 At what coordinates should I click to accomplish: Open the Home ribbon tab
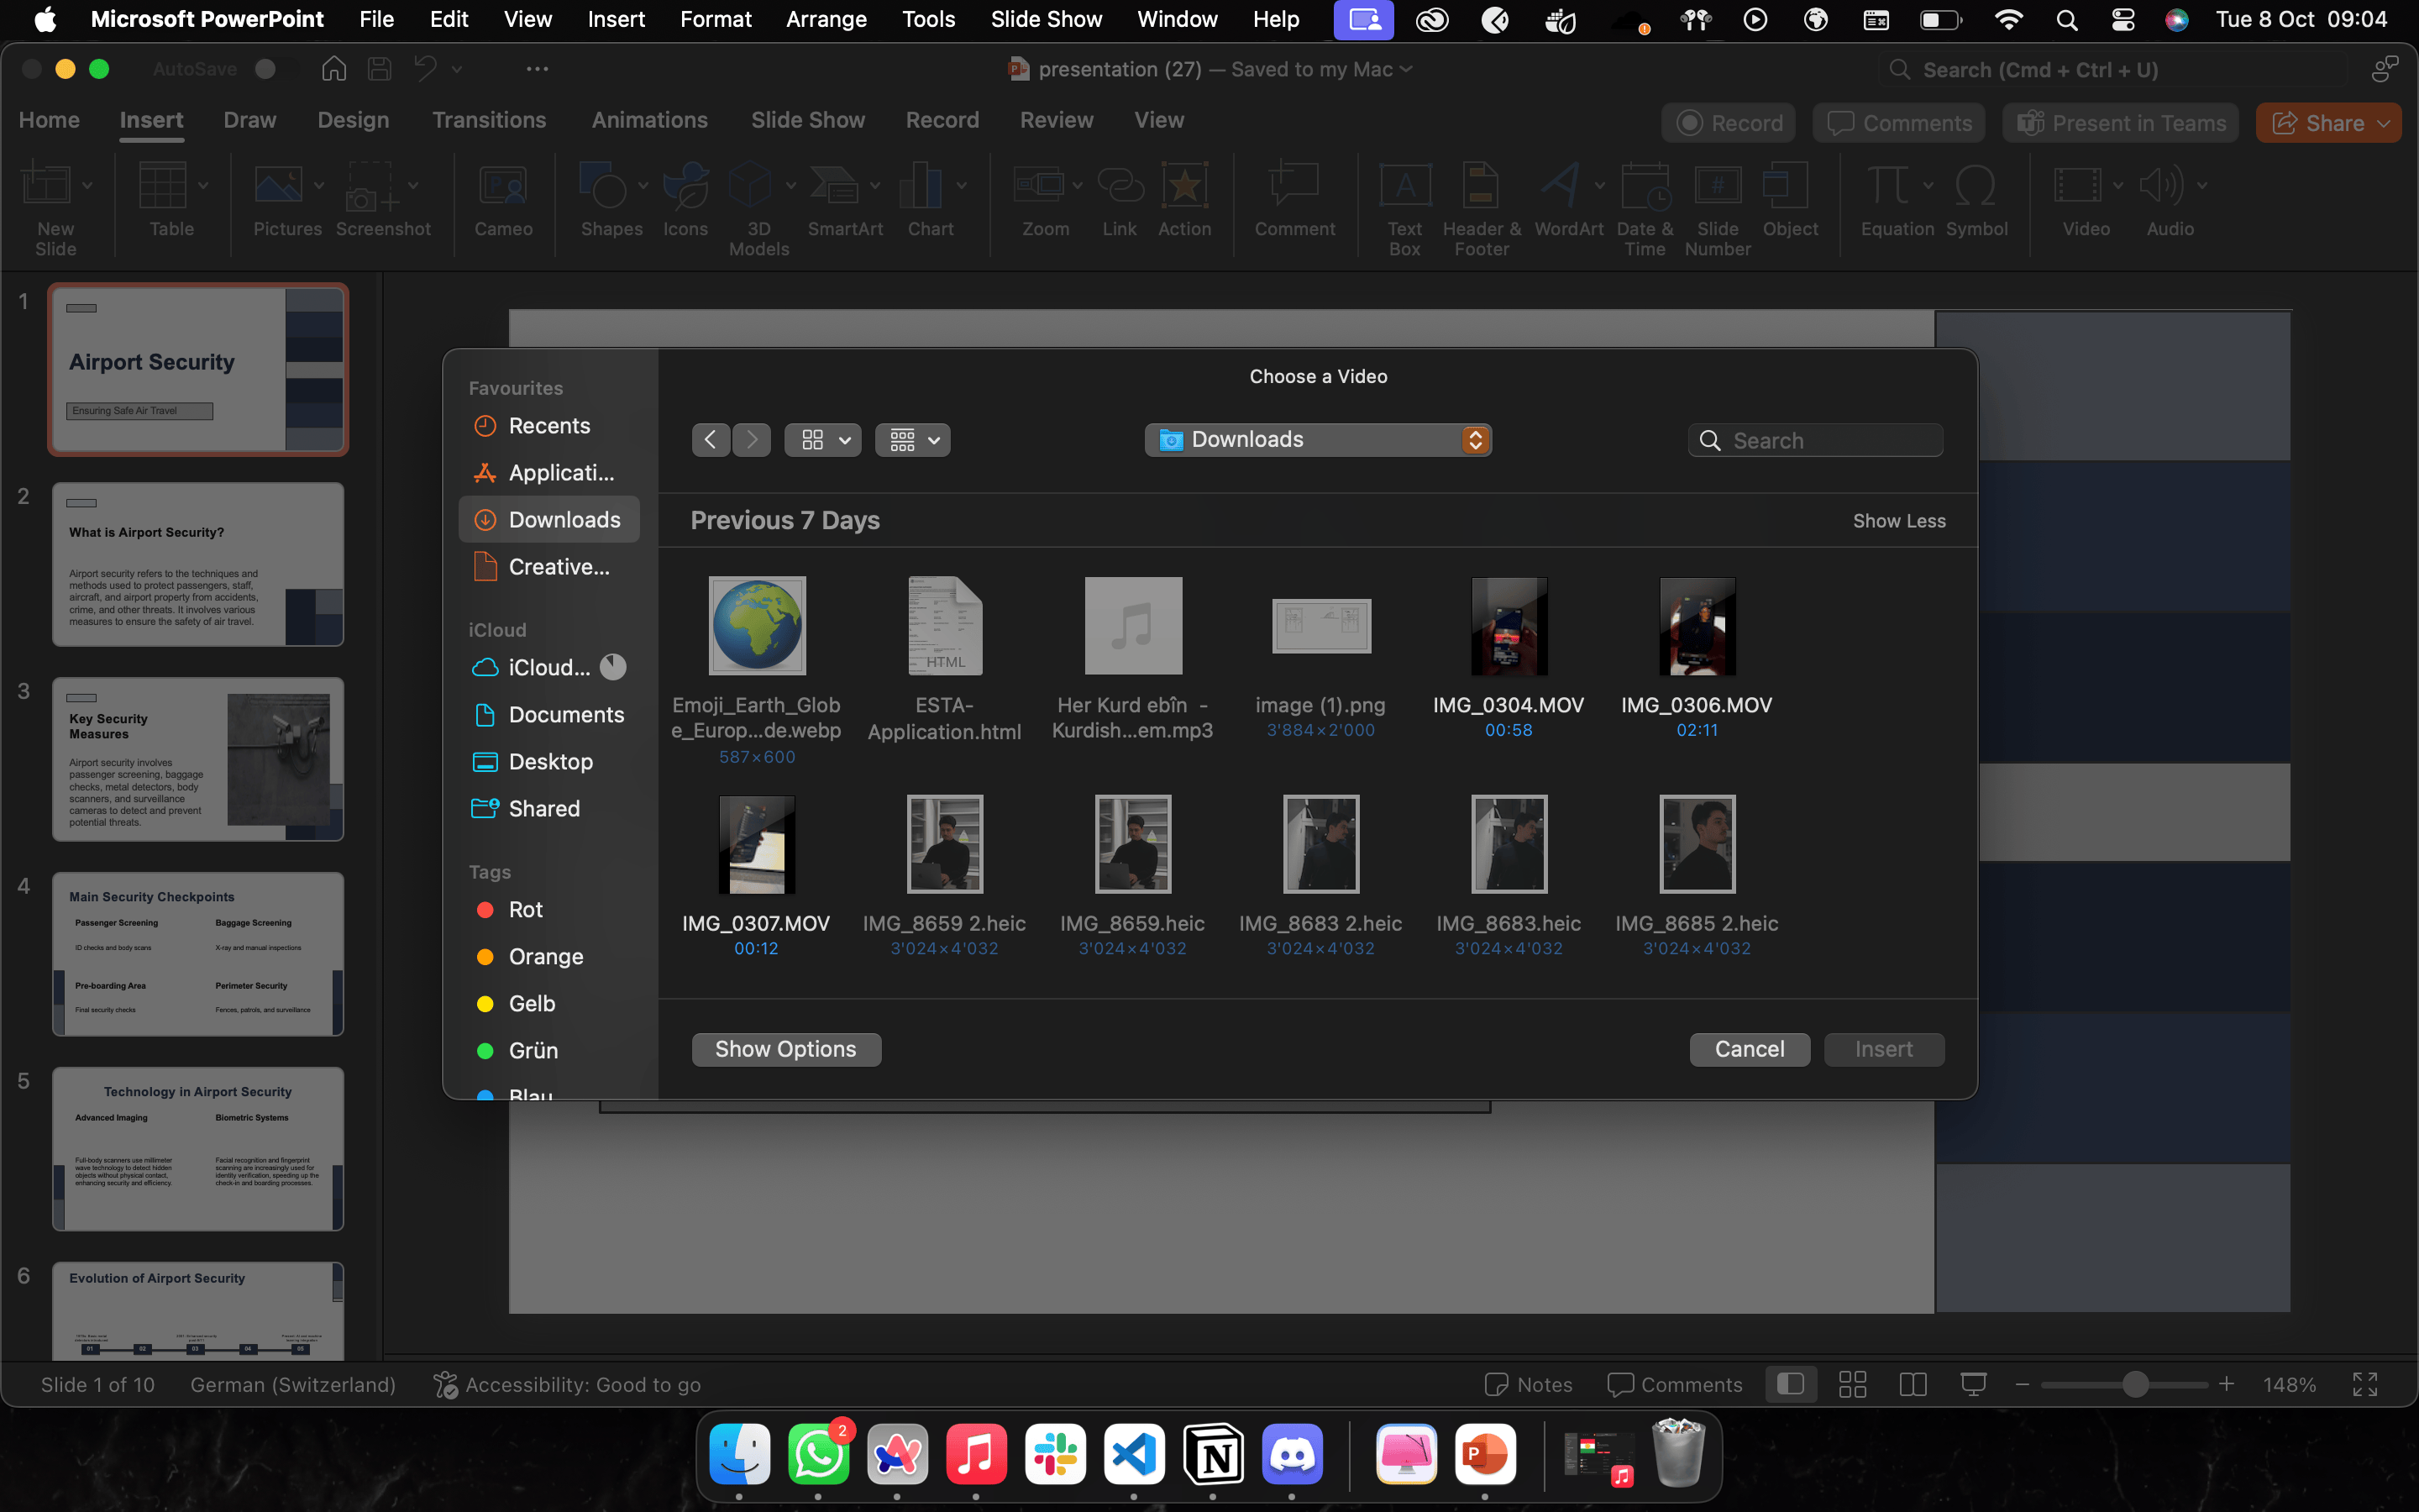pos(49,120)
